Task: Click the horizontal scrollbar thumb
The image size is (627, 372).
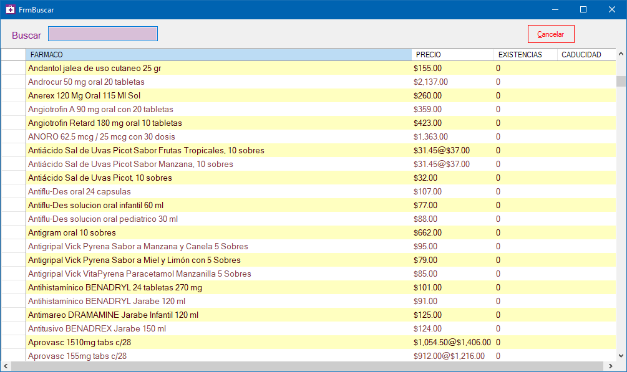Action: click(x=307, y=366)
